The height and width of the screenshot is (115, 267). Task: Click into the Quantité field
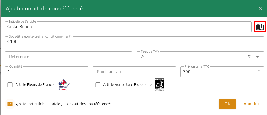coord(47,72)
